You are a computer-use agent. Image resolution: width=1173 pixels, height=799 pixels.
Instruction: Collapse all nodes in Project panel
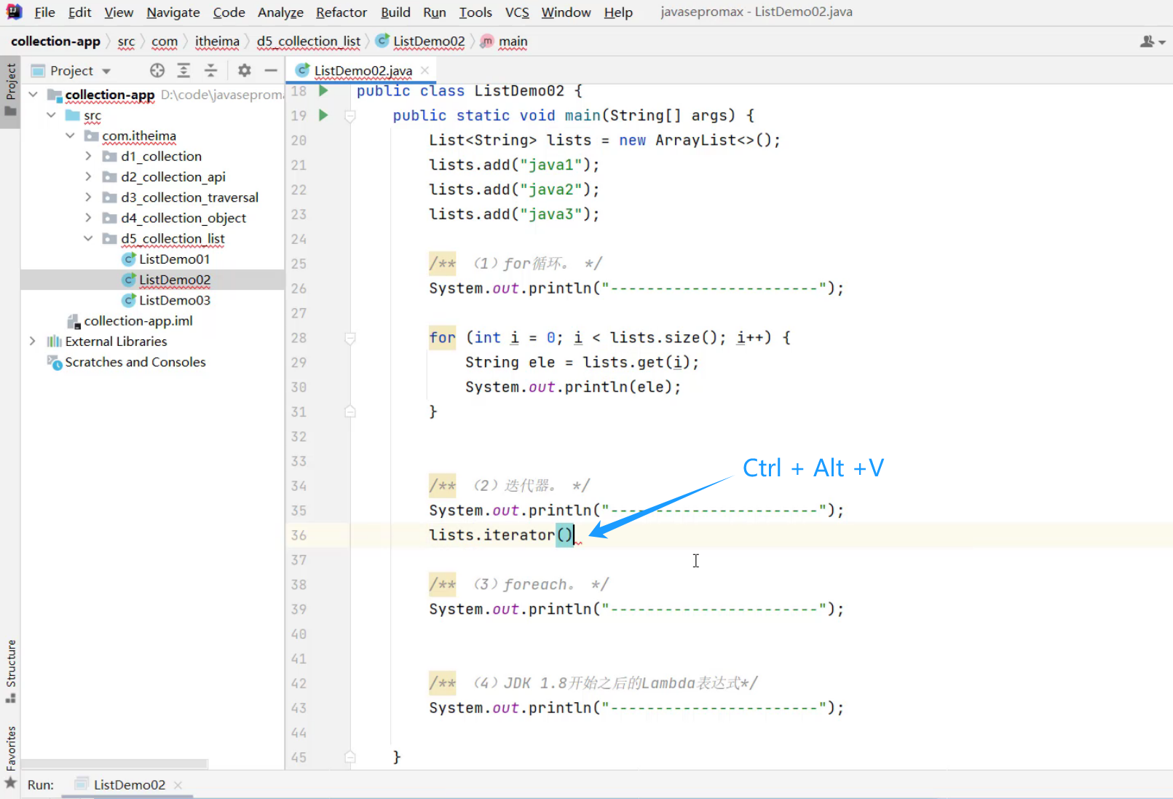(x=210, y=71)
